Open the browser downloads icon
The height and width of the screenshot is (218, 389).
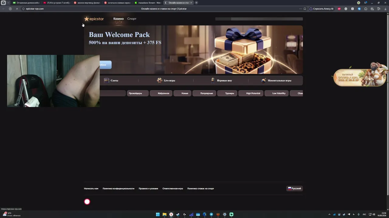pyautogui.click(x=385, y=9)
